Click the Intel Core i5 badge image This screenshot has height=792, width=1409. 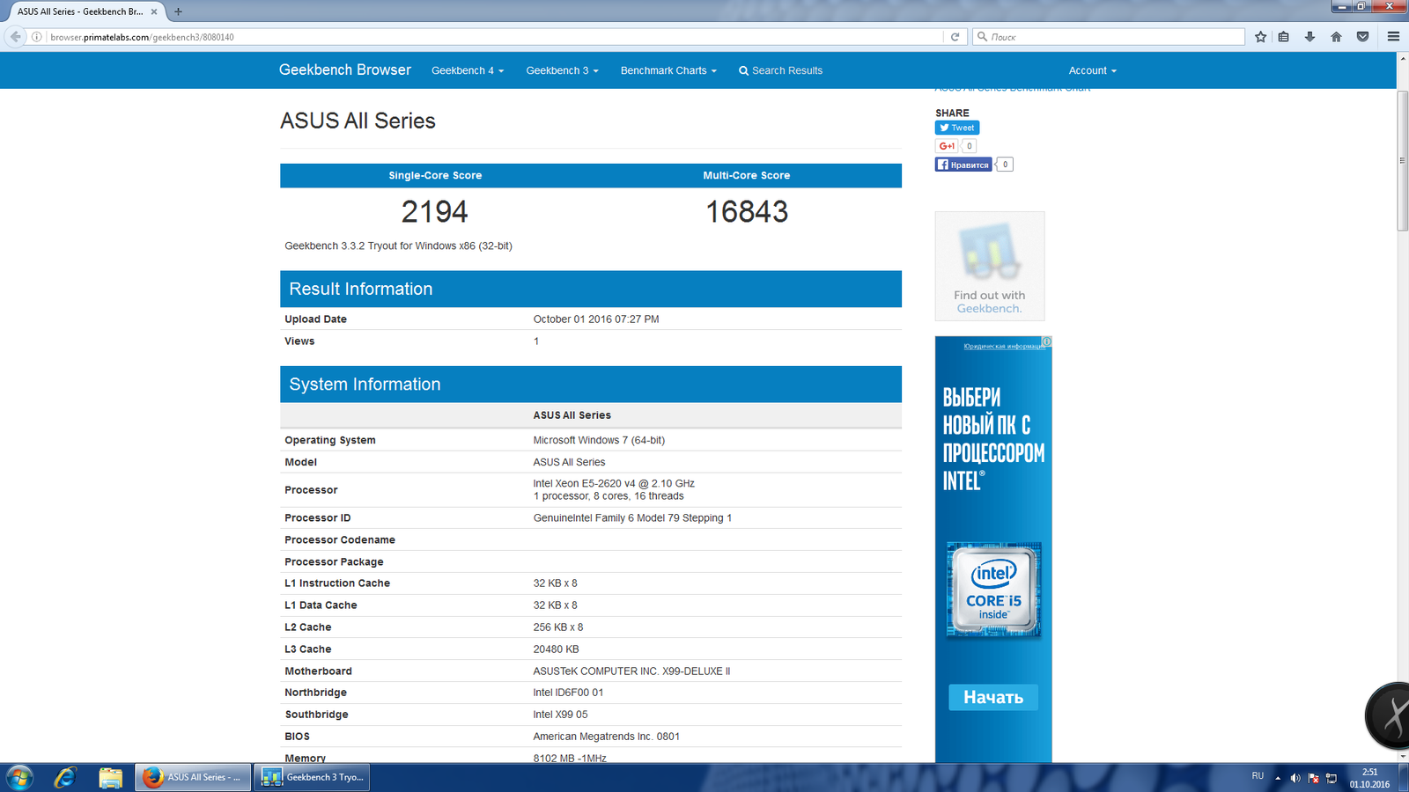point(993,590)
